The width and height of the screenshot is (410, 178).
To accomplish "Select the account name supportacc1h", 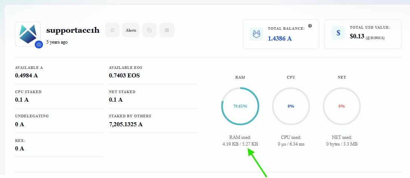I will point(73,31).
